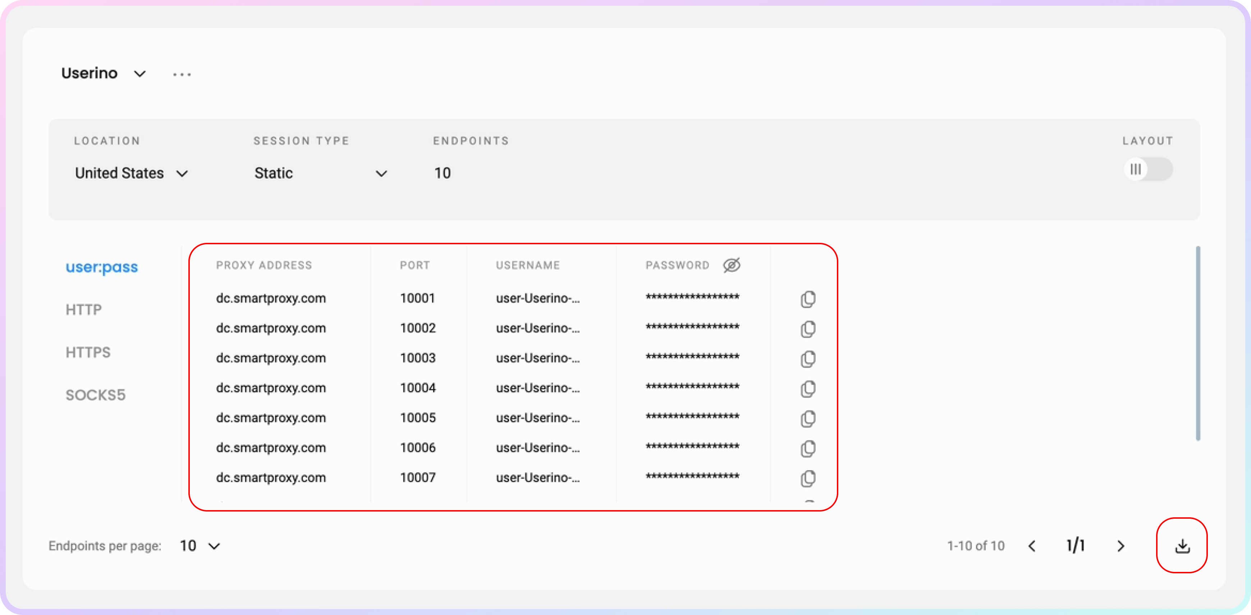Copy the port 10002 endpoint row
Screen dimensions: 1251x615
pos(808,329)
